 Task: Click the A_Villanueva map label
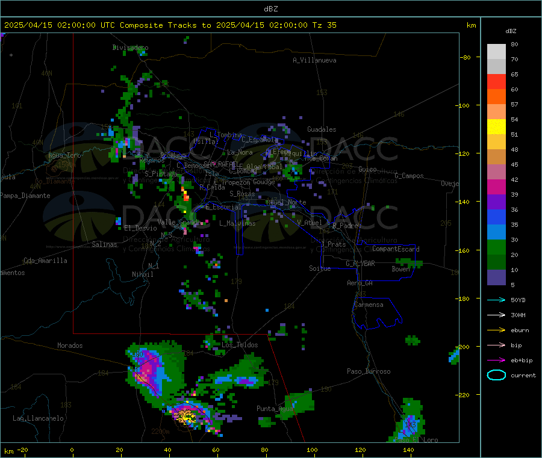[314, 60]
